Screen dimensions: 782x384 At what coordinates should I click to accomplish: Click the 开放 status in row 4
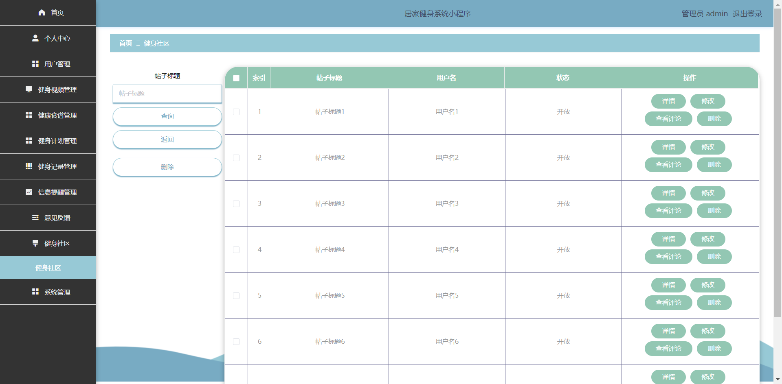point(564,249)
